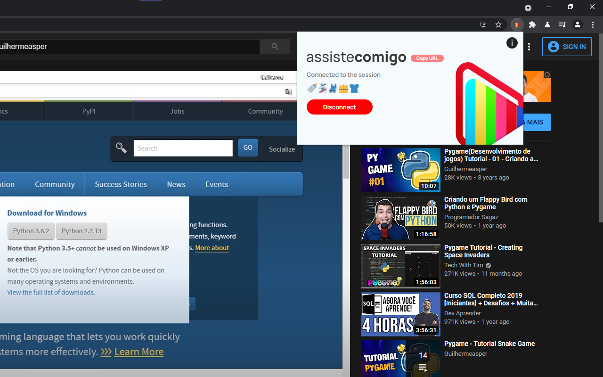Screen dimensions: 603x377
Task: Open YouTube settings three-dot menu
Action: pyautogui.click(x=530, y=47)
